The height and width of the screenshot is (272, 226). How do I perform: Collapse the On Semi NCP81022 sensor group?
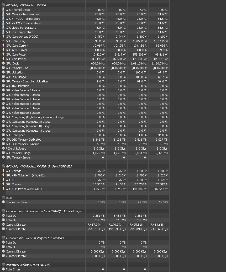tap(3, 166)
